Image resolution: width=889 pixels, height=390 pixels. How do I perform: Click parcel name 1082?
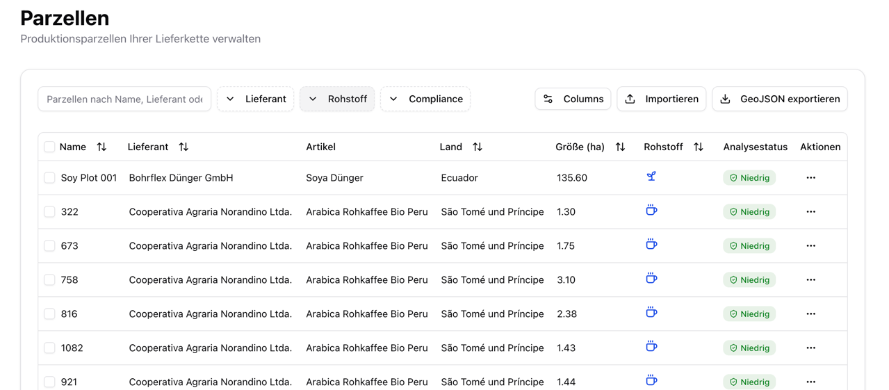pyautogui.click(x=72, y=348)
